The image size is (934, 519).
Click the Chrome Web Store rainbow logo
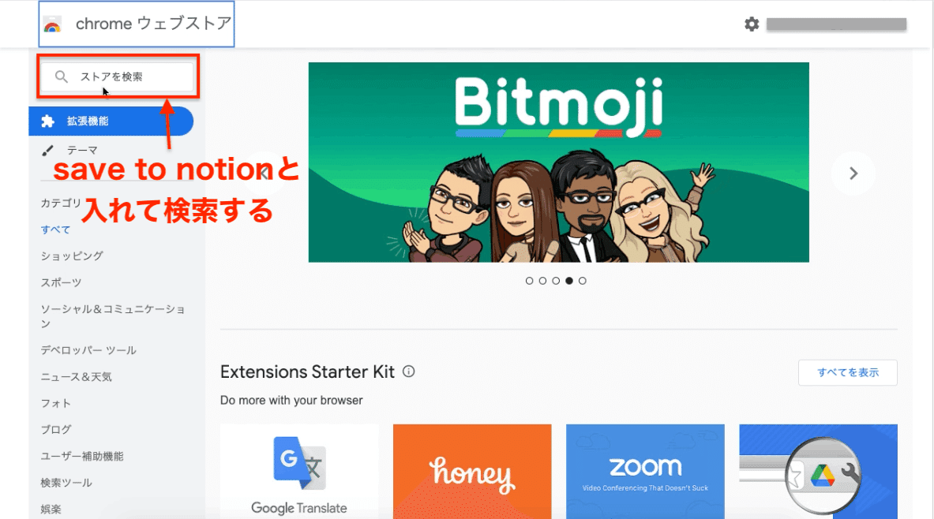pyautogui.click(x=52, y=24)
